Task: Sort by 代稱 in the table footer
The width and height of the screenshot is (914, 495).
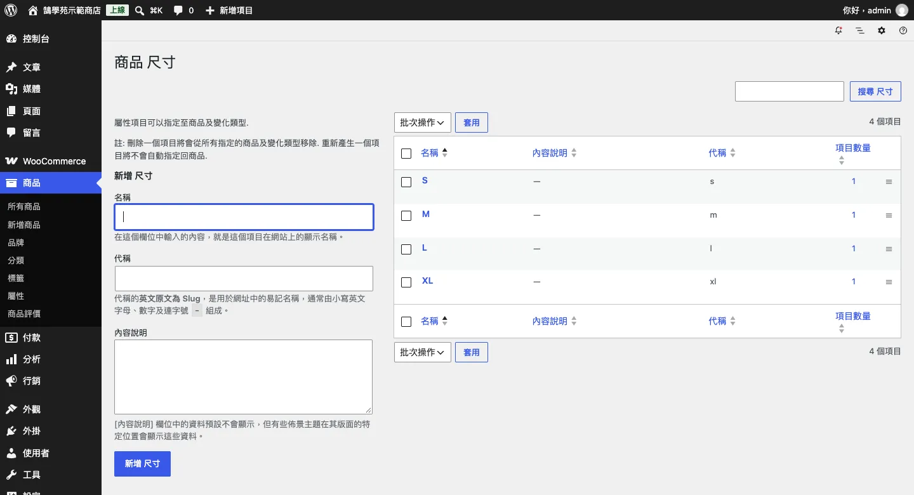Action: [x=722, y=321]
